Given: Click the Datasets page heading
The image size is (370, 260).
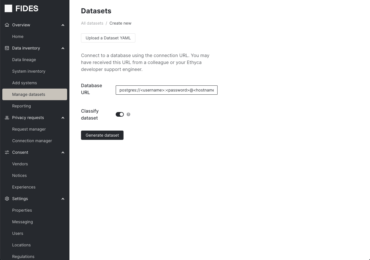Looking at the screenshot, I should tap(96, 11).
